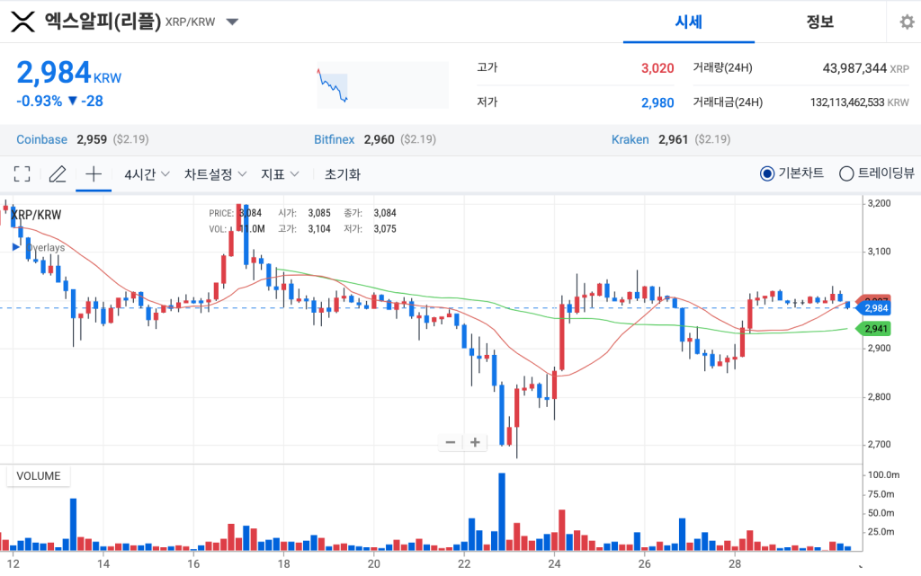Click the 초기화 reset button
921x576 pixels.
pos(343,174)
